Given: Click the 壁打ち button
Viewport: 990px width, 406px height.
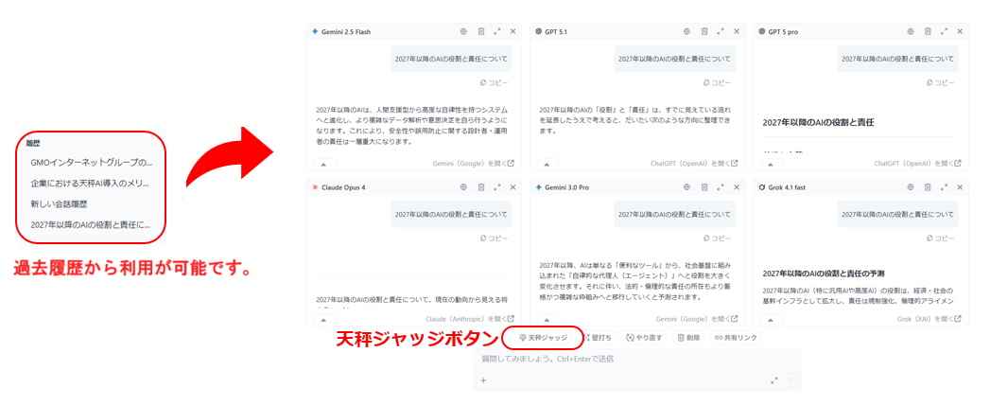Looking at the screenshot, I should click(x=597, y=337).
